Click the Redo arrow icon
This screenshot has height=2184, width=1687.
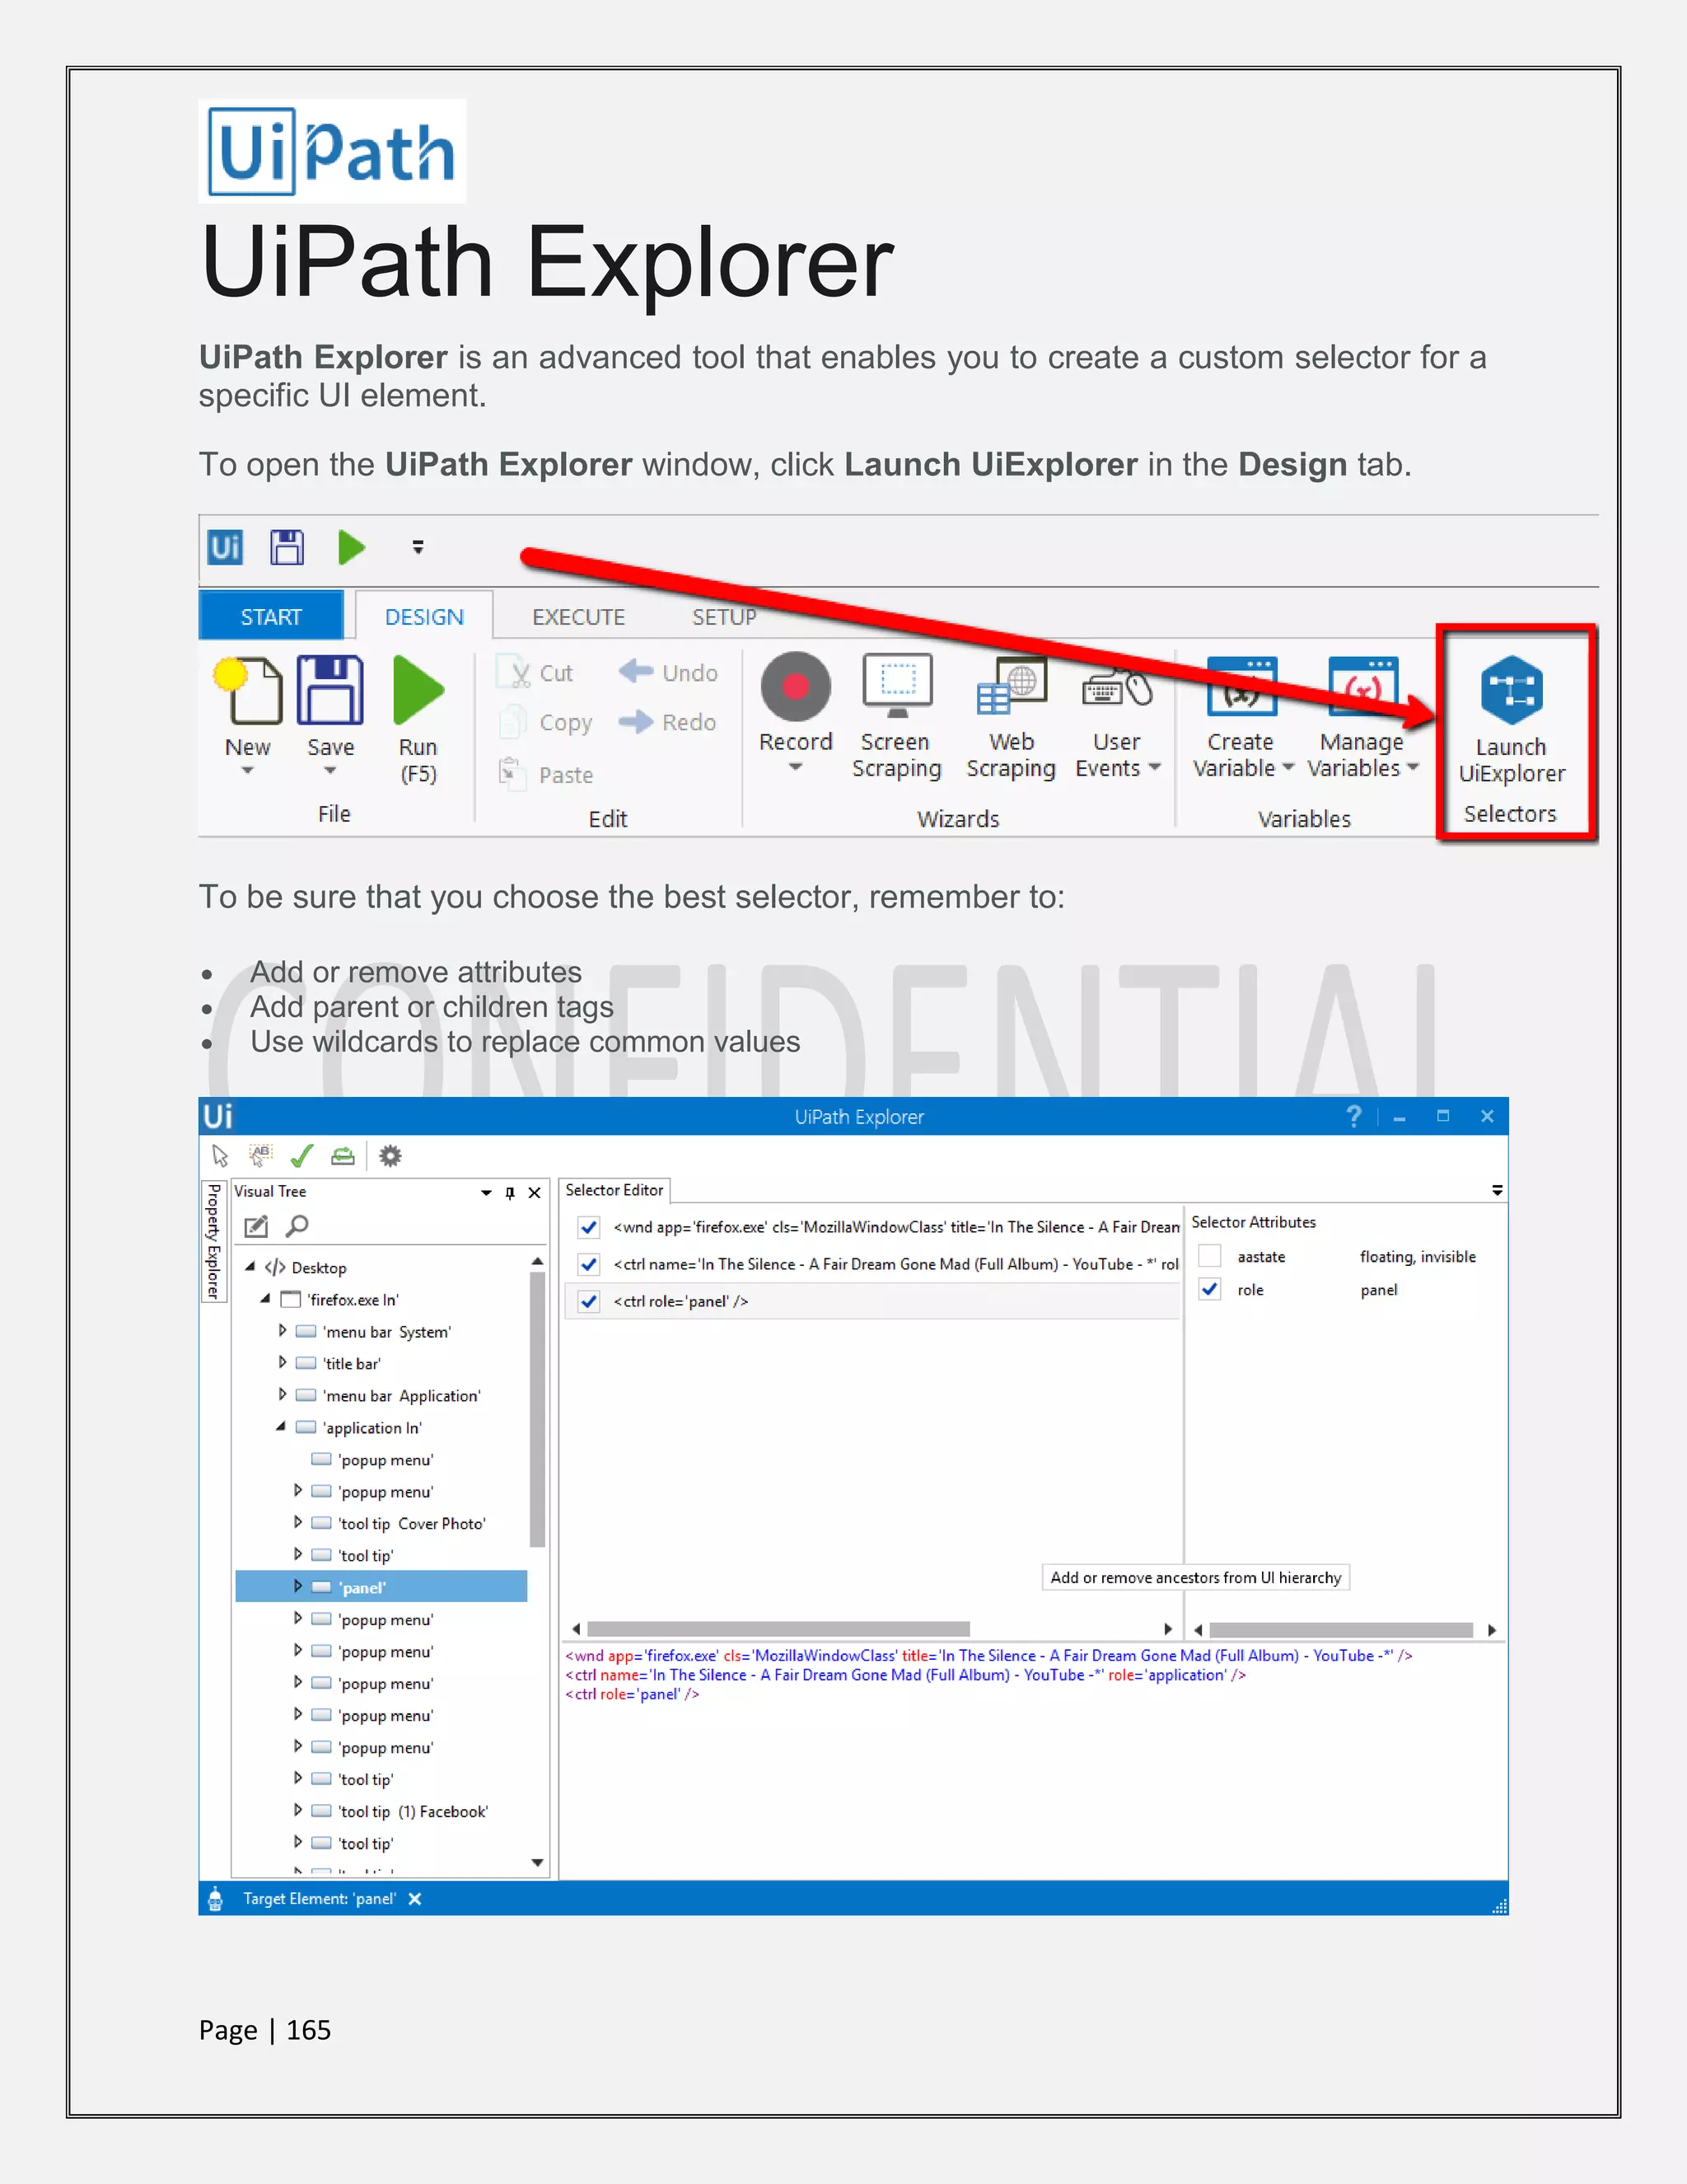(x=636, y=721)
